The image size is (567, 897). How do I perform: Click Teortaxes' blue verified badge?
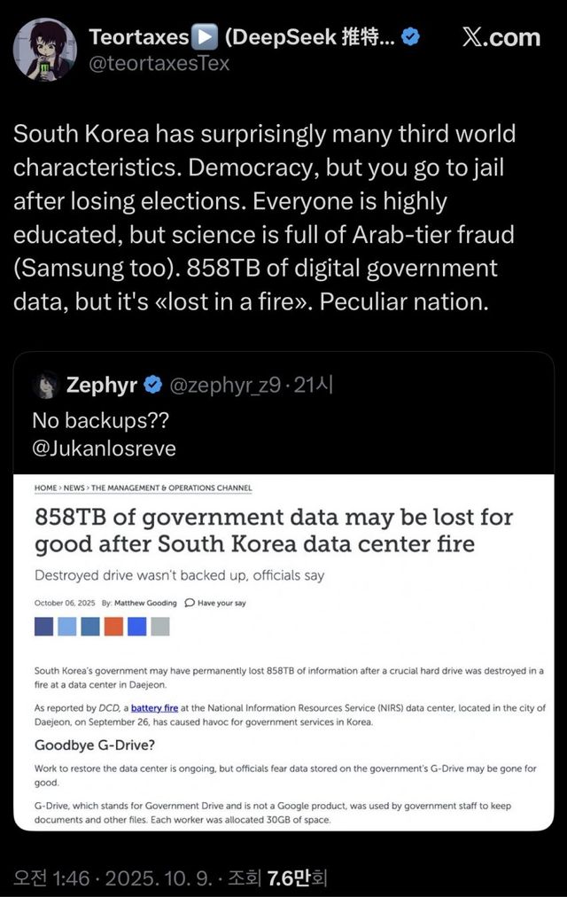point(408,36)
